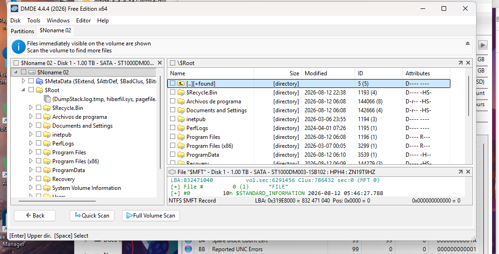Click the tree panel horizontal scrollbar
The height and width of the screenshot is (254, 499).
[57, 201]
